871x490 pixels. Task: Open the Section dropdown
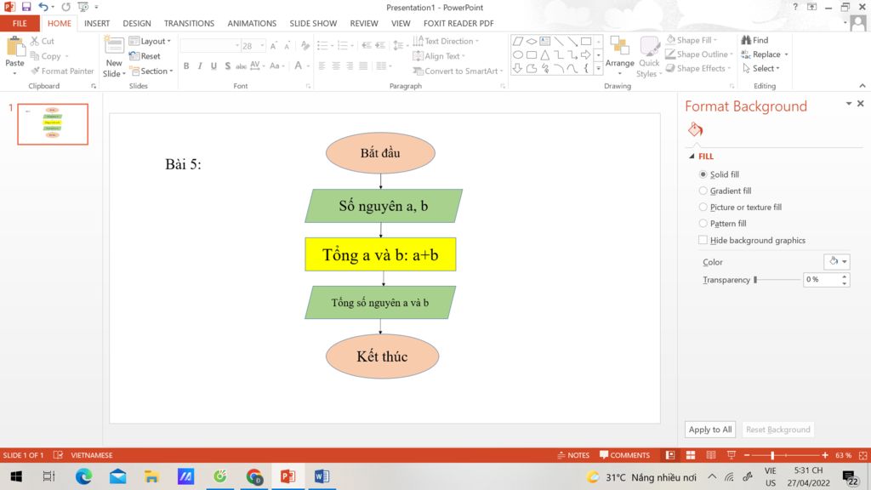(151, 71)
